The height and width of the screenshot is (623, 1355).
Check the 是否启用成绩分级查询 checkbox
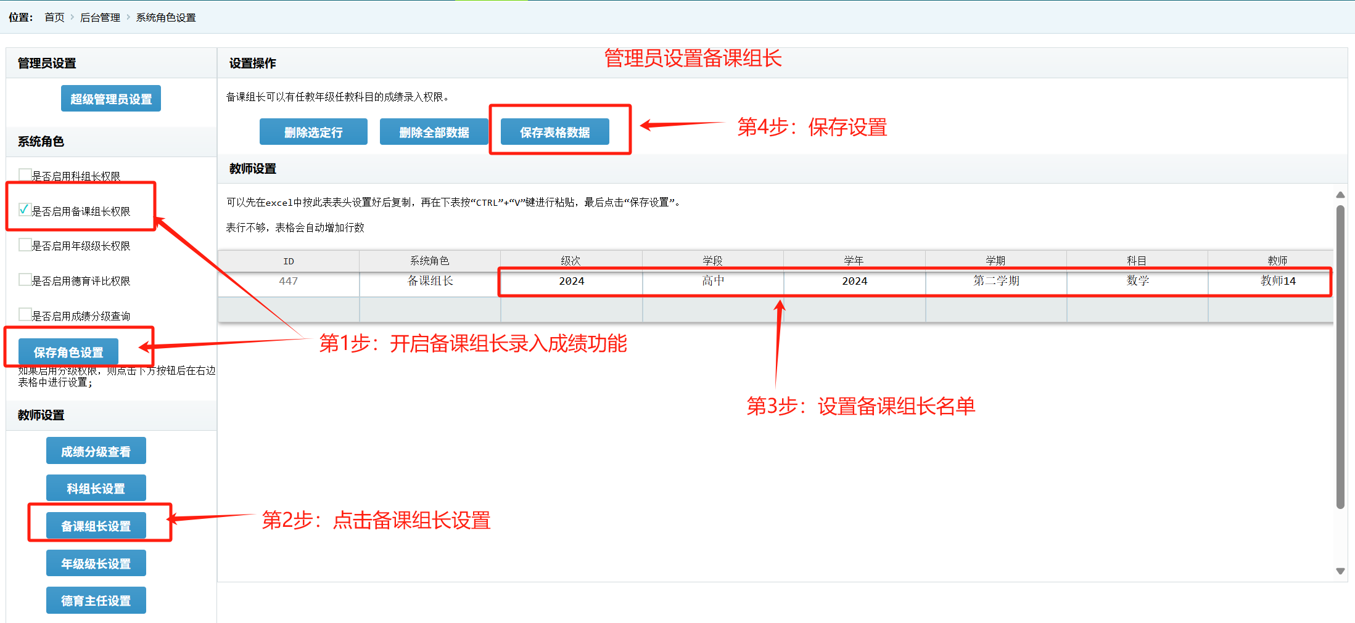[25, 315]
